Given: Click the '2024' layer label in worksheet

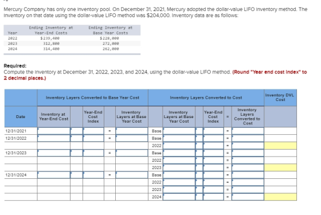Looking at the screenshot, I should pos(156,197).
